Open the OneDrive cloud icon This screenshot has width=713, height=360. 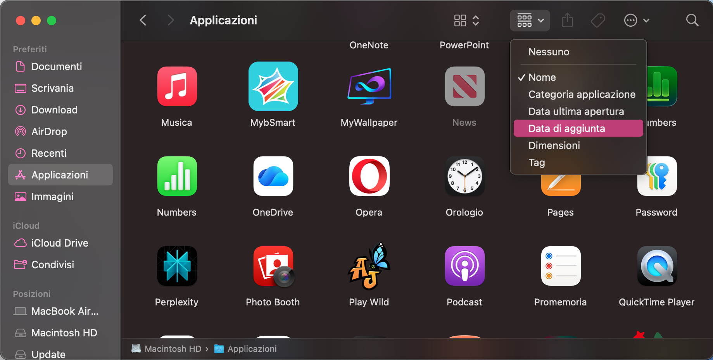coord(273,176)
